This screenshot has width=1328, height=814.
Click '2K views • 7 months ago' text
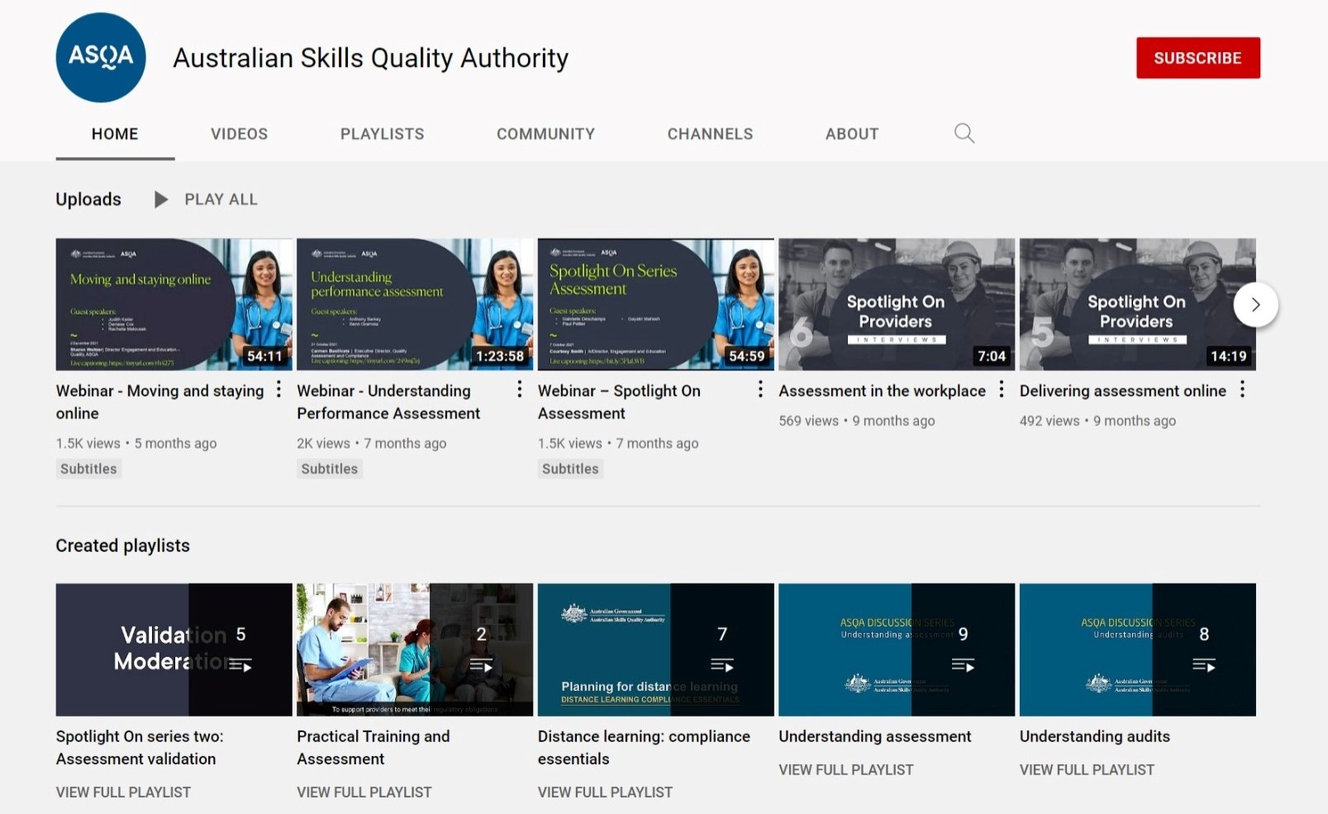tap(372, 443)
